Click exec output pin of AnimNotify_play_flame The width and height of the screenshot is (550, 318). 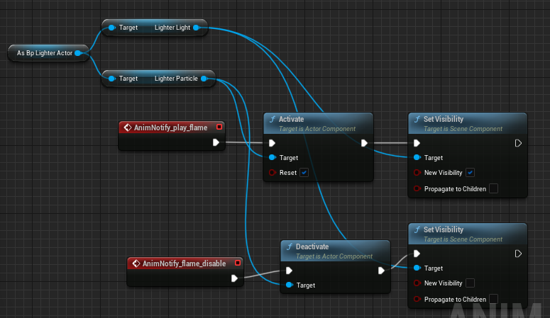click(x=216, y=142)
